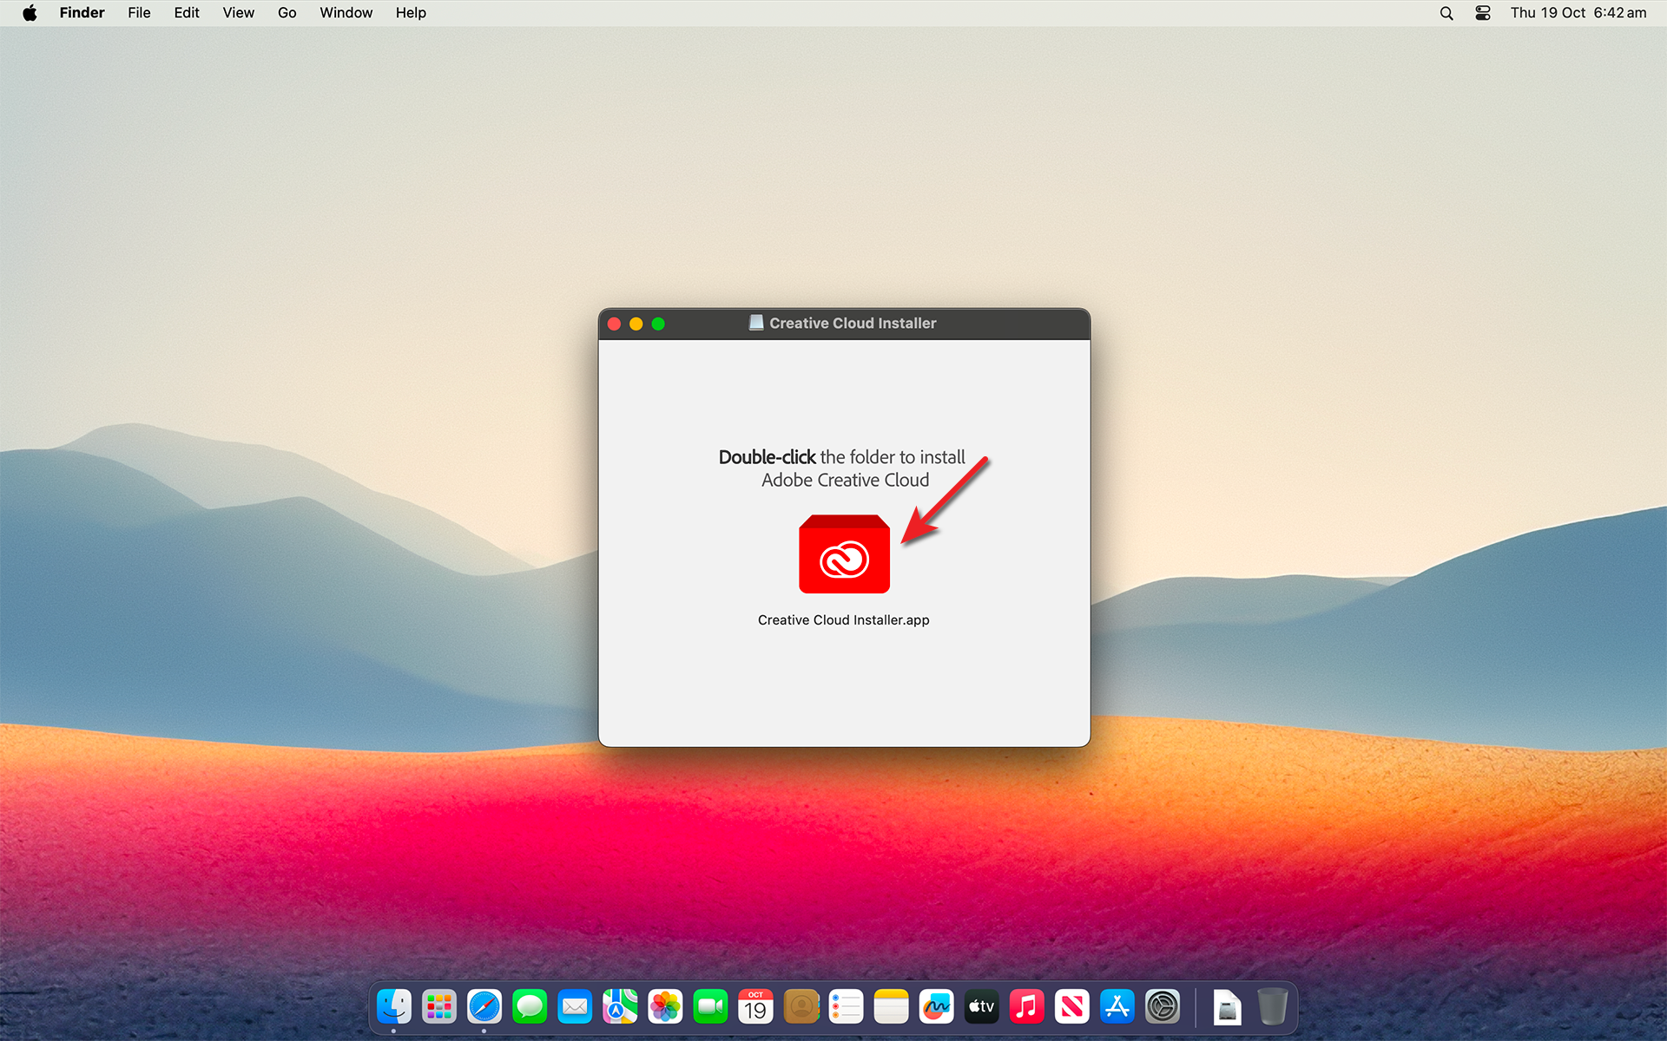
Task: Open Control Center in menu bar
Action: click(x=1483, y=13)
